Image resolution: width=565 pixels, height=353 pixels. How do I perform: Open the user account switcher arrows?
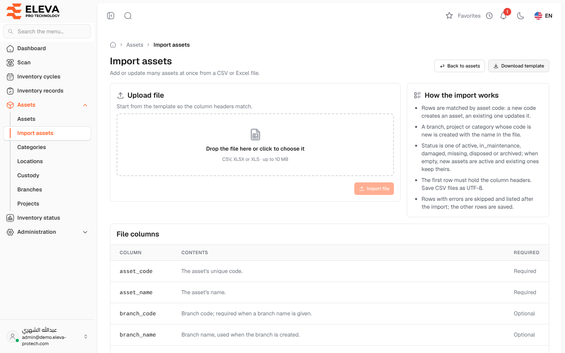pos(86,337)
